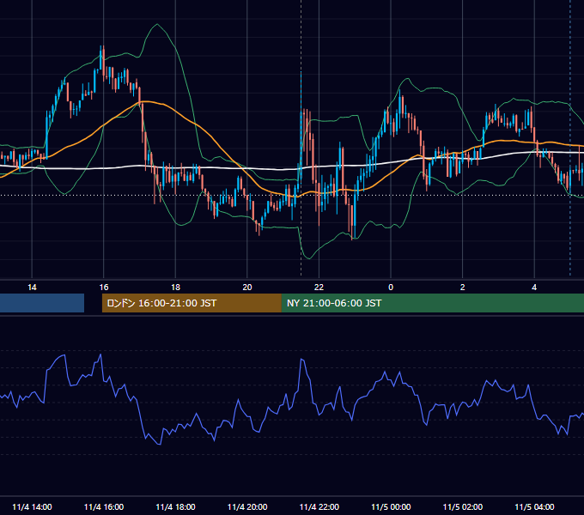The height and width of the screenshot is (515, 584).
Task: Click the 20 hour label on price chart axis
Action: point(247,288)
